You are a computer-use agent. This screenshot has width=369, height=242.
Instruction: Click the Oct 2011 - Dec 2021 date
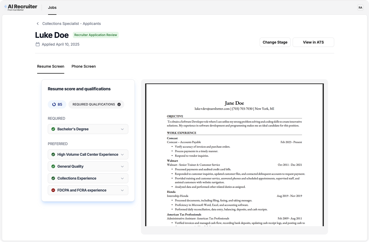click(290, 165)
